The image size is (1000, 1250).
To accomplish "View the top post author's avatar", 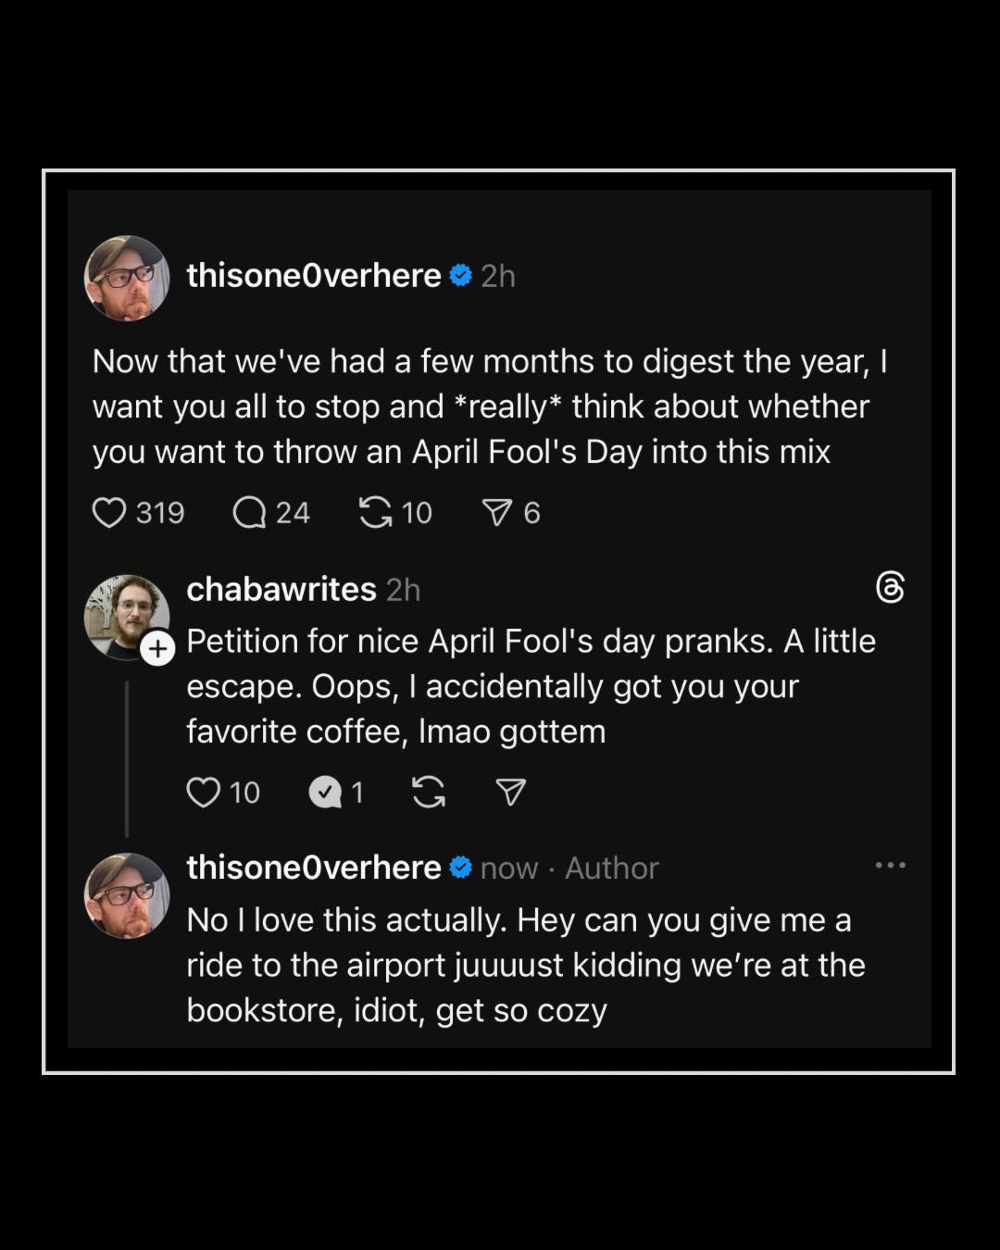I will (127, 278).
